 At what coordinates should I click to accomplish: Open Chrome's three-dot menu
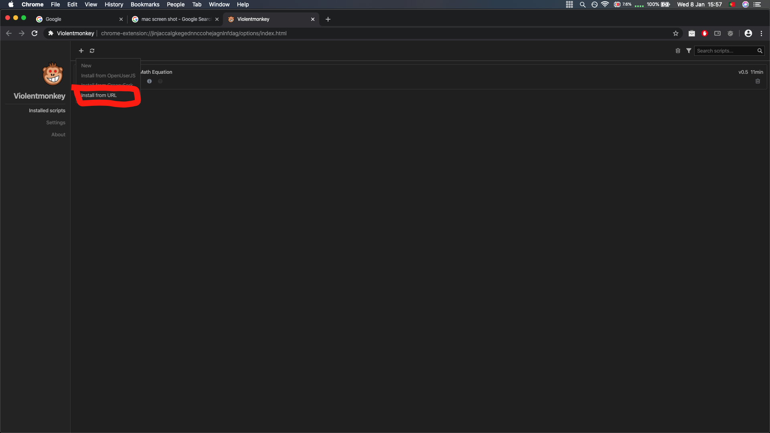tap(761, 33)
